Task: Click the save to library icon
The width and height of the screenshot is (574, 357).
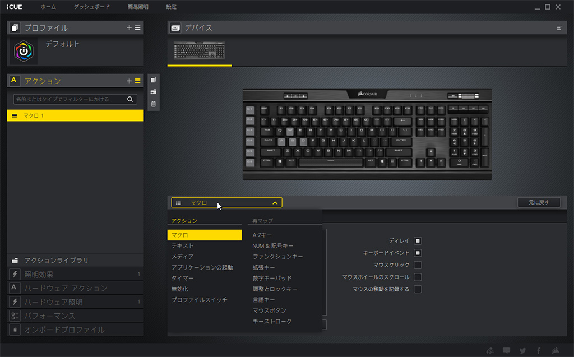Action: pyautogui.click(x=154, y=92)
